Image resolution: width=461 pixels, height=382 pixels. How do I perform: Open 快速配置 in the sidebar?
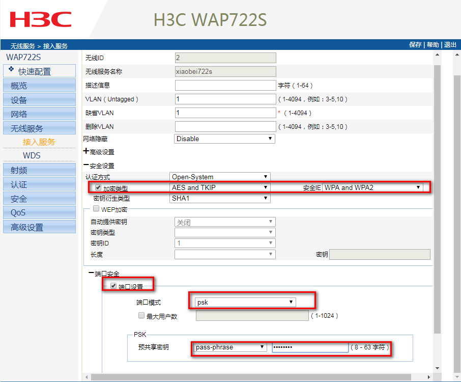[x=39, y=71]
